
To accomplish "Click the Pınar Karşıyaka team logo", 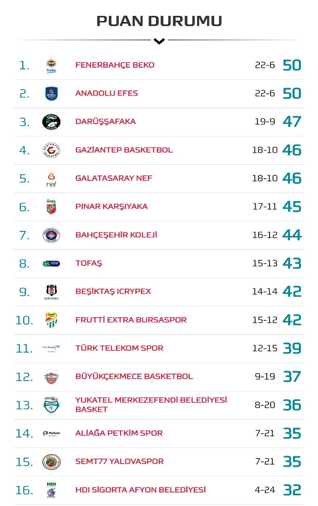I will tap(51, 207).
